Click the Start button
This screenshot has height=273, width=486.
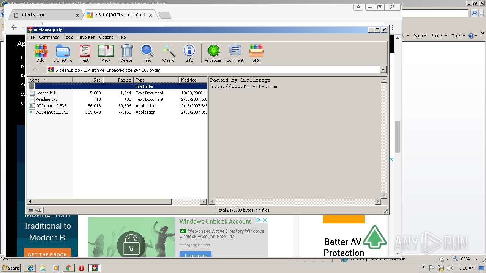point(11,268)
